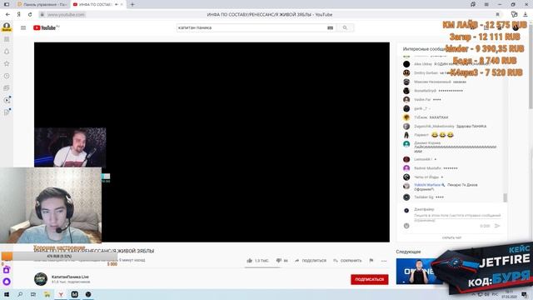Grab the live chat scrollbar thumb
This screenshot has height=300, width=533.
506,197
